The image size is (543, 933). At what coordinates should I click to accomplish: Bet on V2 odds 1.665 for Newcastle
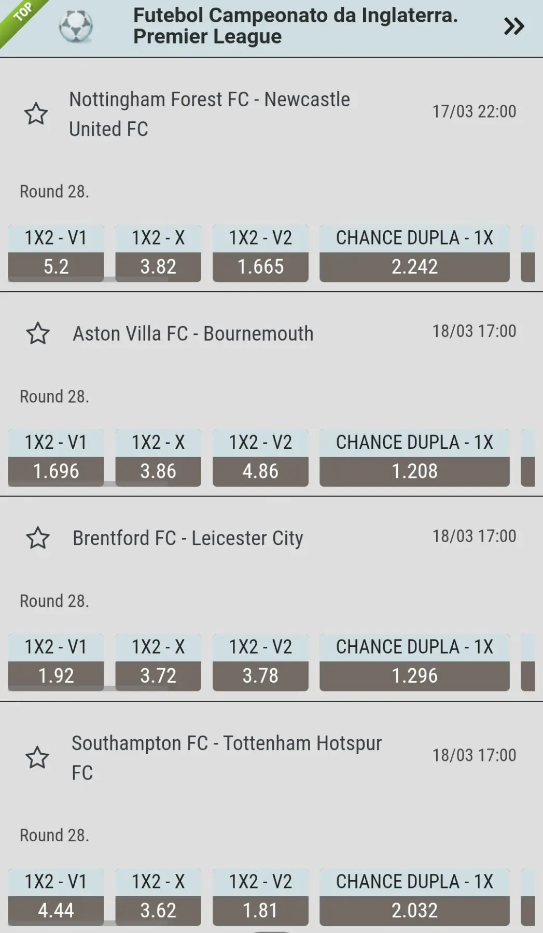(260, 266)
